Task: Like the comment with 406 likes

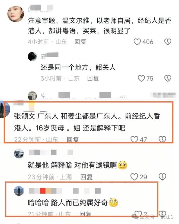Action: (137, 42)
